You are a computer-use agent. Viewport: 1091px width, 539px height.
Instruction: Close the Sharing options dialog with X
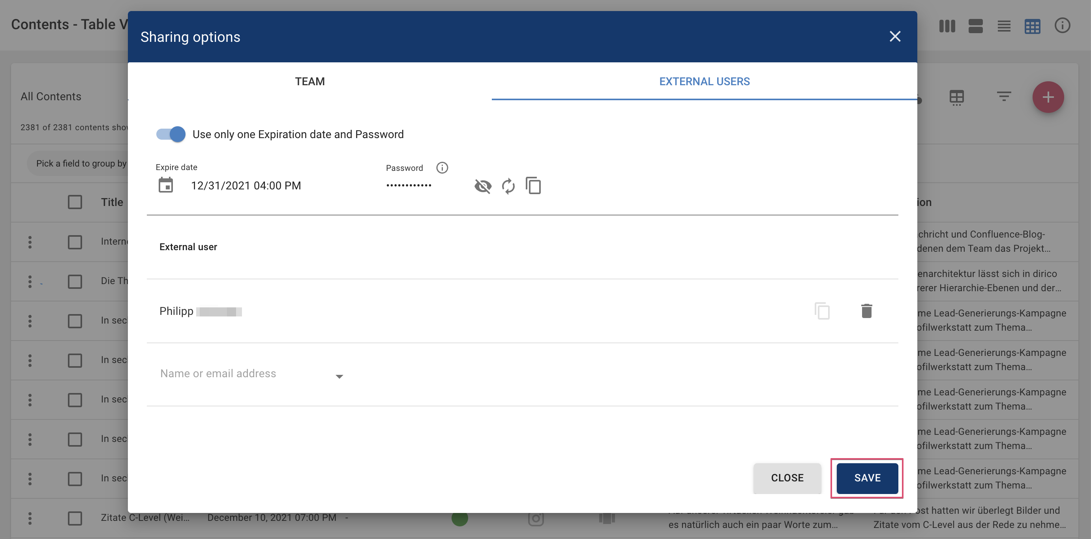pos(894,36)
